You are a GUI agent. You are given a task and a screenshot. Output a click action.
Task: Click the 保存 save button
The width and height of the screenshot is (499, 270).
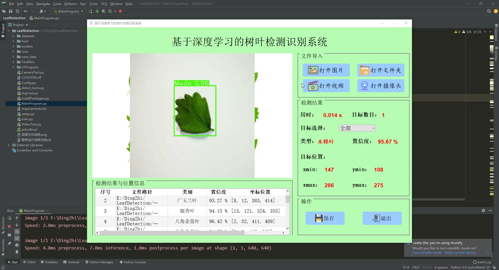(325, 218)
